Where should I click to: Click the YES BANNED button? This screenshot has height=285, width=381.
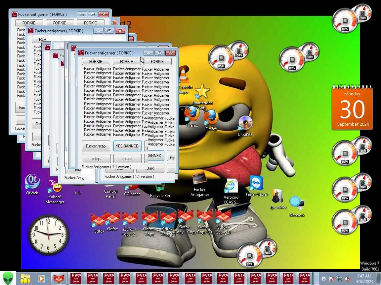coord(127,146)
